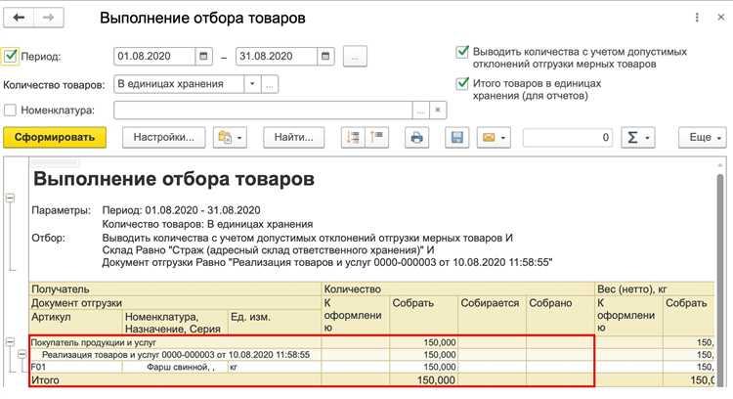Click the 'Ед. изм.' column header

(x=275, y=323)
